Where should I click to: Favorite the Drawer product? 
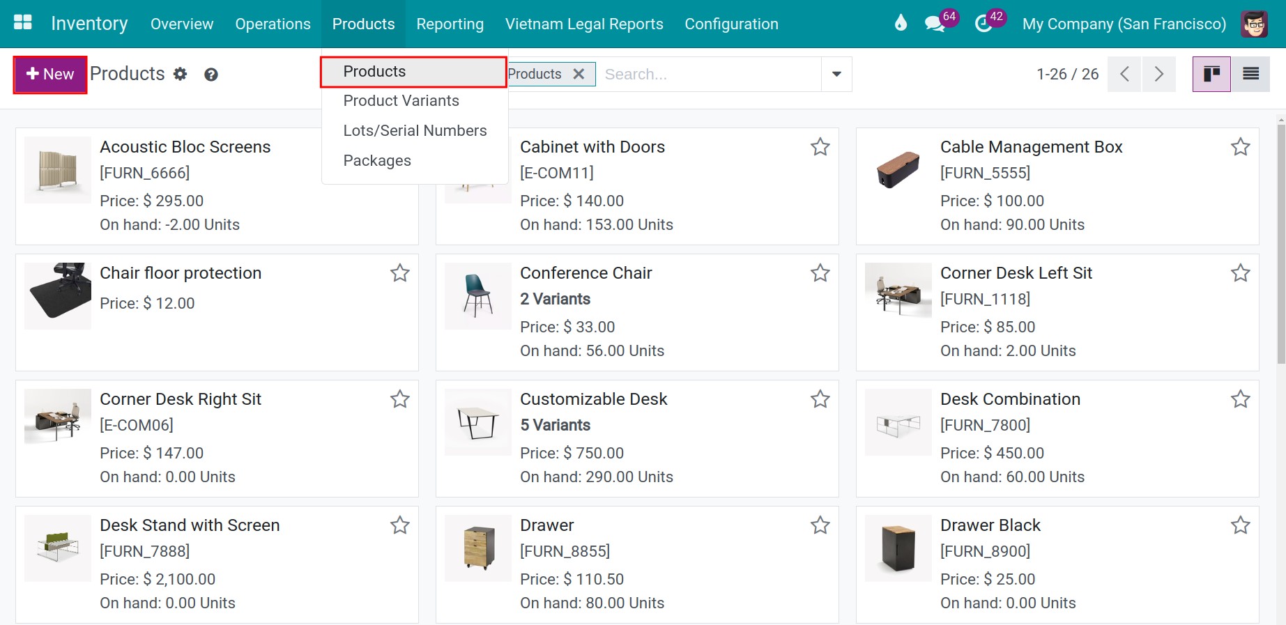820,525
